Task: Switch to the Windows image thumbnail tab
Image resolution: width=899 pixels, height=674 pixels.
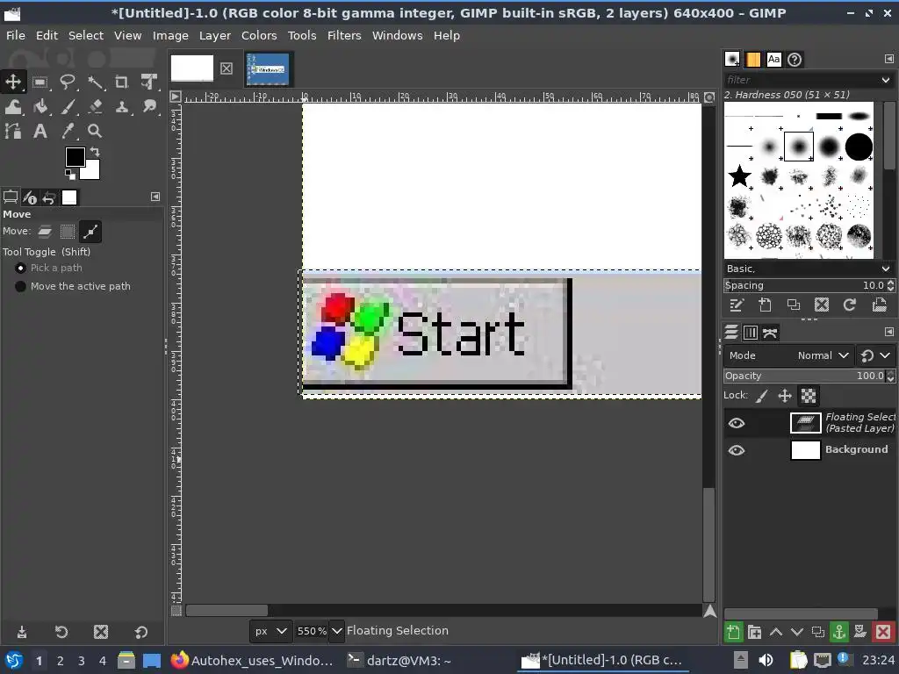Action: click(x=269, y=68)
